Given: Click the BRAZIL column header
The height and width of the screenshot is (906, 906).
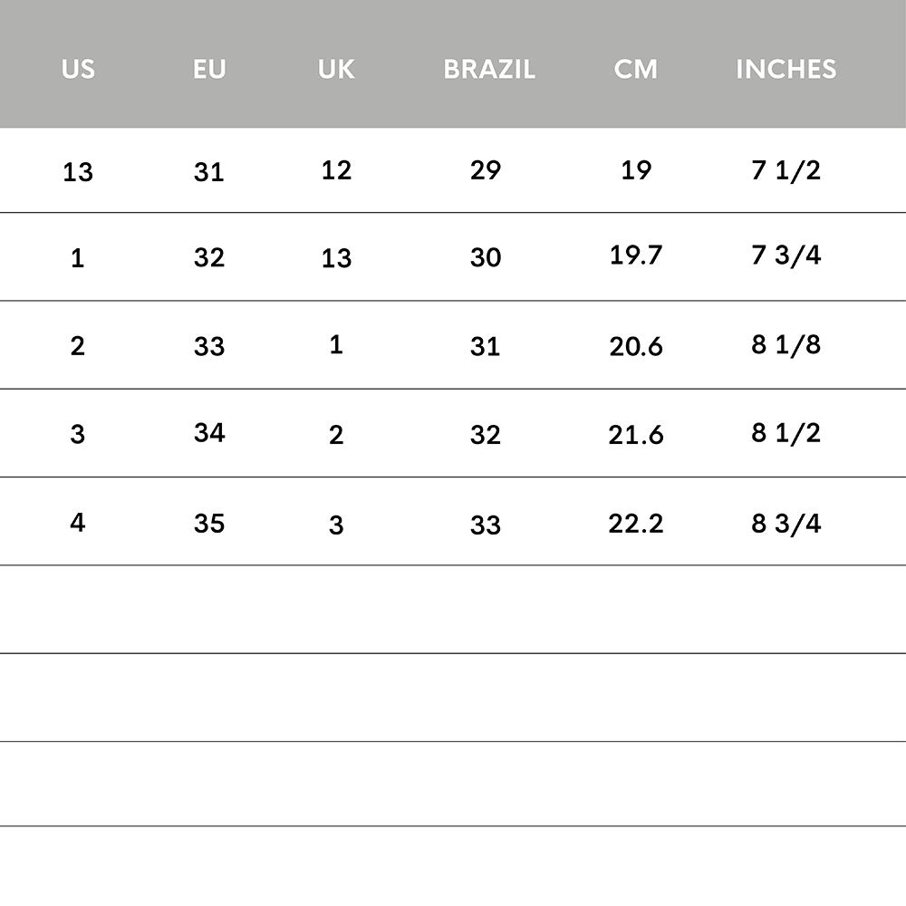Looking at the screenshot, I should pyautogui.click(x=489, y=70).
